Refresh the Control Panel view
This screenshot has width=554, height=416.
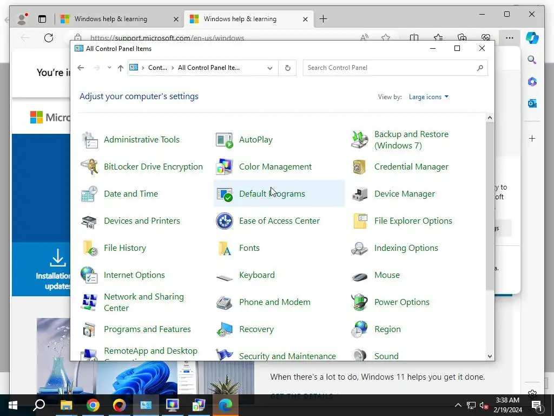pos(288,68)
